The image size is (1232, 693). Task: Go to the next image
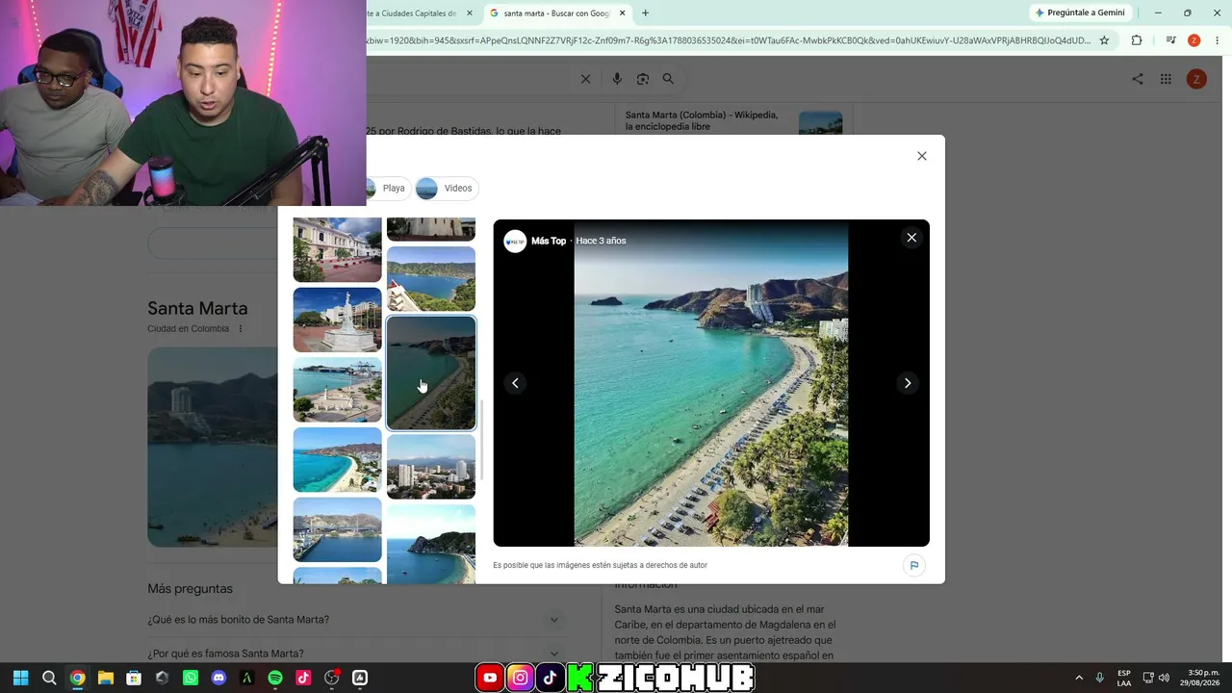click(908, 383)
